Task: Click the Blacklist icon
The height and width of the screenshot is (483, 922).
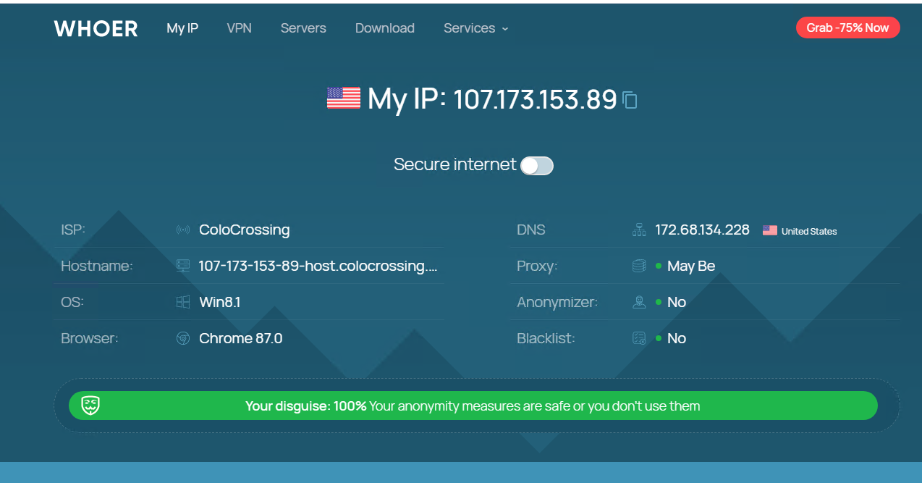Action: [639, 338]
